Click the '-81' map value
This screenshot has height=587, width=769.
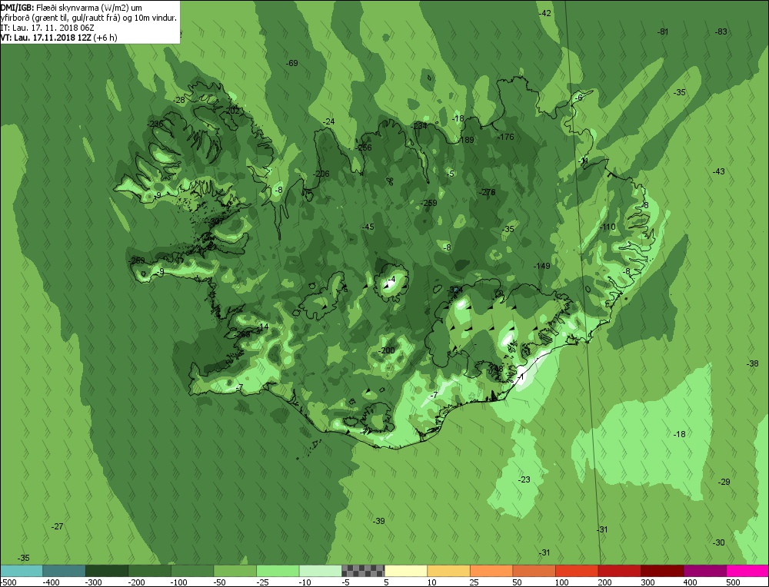(663, 32)
